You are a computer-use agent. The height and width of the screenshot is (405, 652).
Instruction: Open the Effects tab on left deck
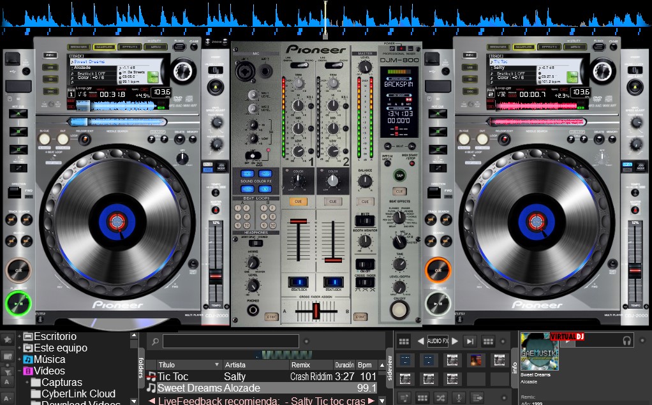(130, 47)
